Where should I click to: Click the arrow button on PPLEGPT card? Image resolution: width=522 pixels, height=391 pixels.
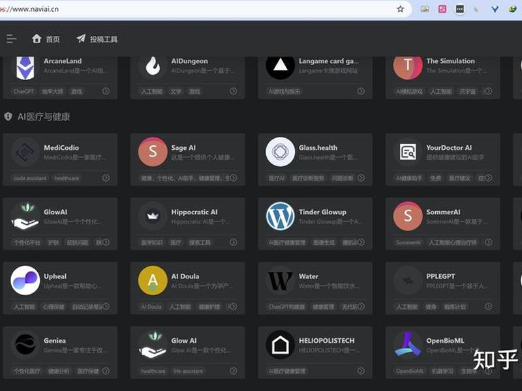point(488,306)
